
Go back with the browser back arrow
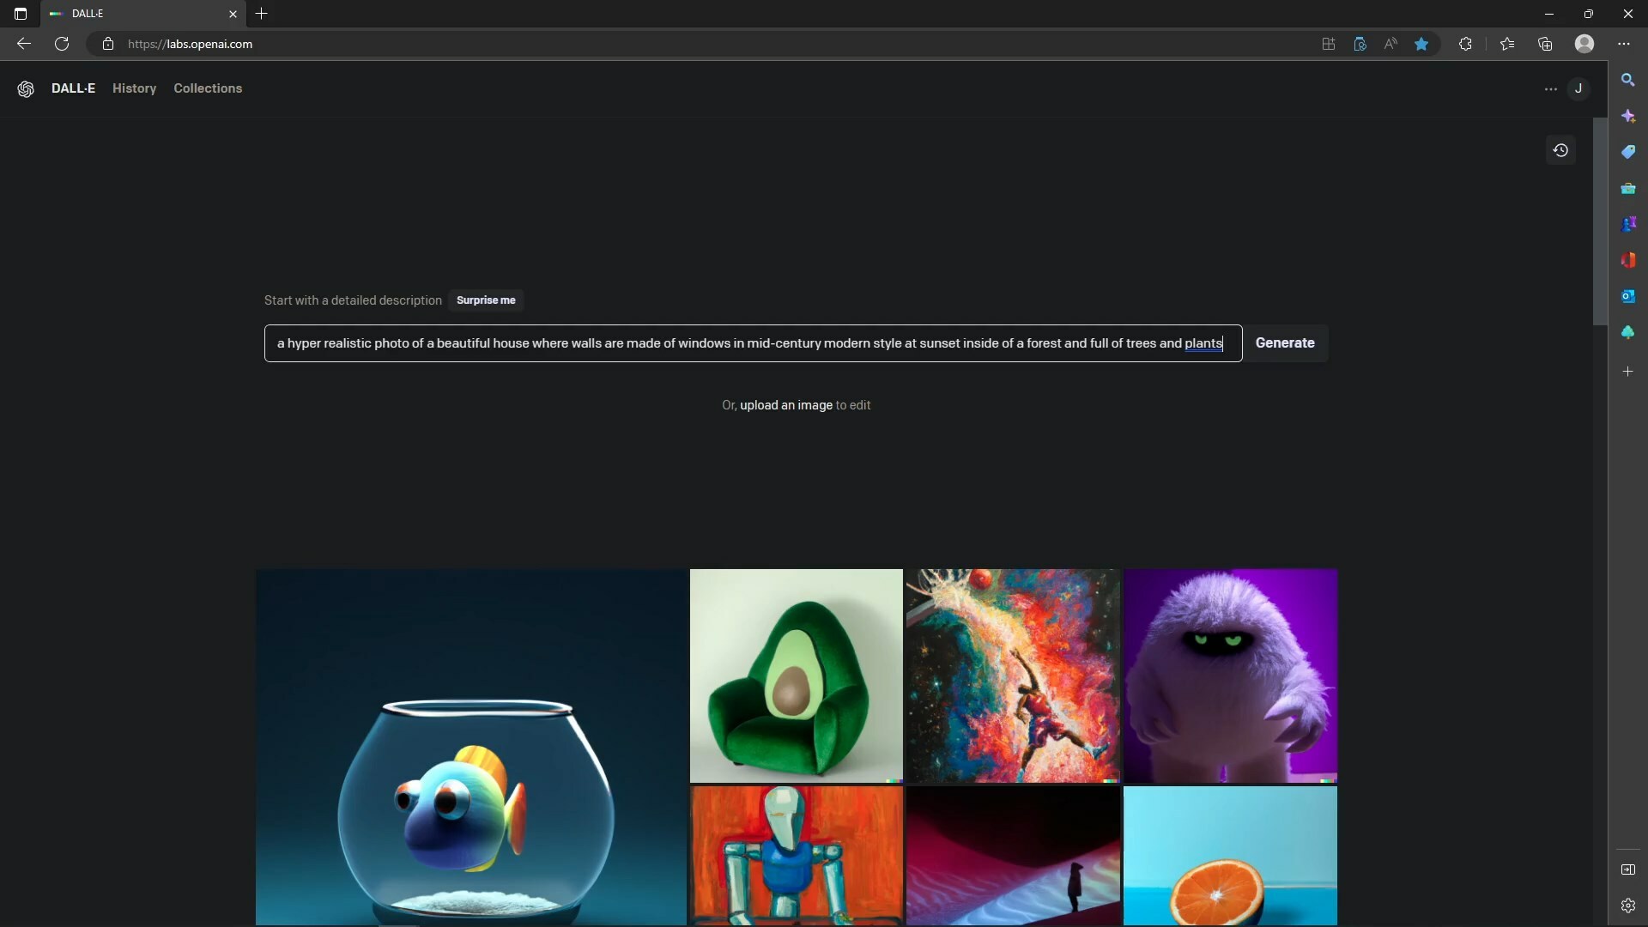(x=24, y=44)
